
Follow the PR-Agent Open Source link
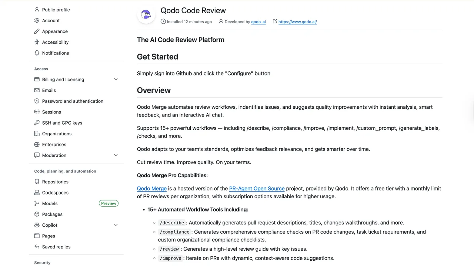[257, 189]
